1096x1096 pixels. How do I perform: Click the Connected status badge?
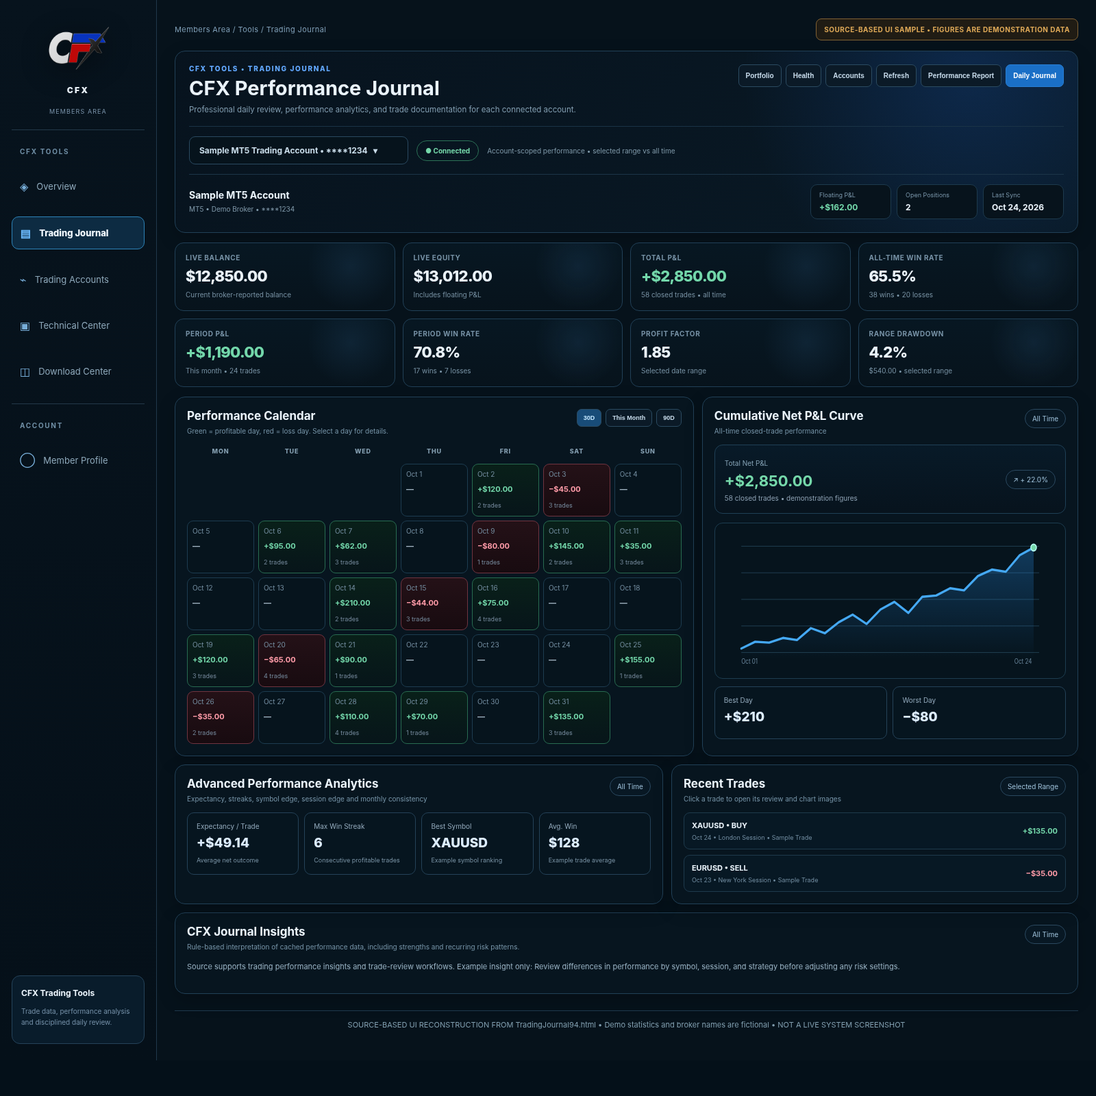pos(447,151)
